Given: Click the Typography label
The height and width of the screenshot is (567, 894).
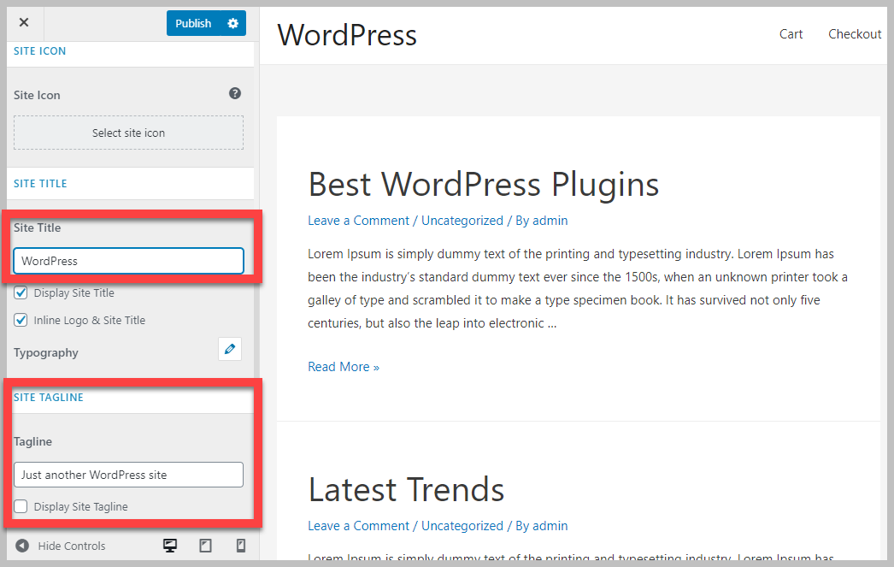Looking at the screenshot, I should coord(46,352).
